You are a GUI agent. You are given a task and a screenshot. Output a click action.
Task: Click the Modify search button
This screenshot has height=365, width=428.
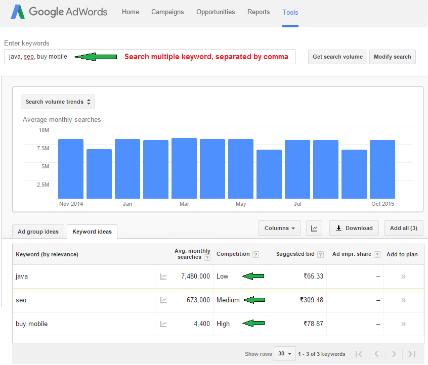tap(393, 57)
